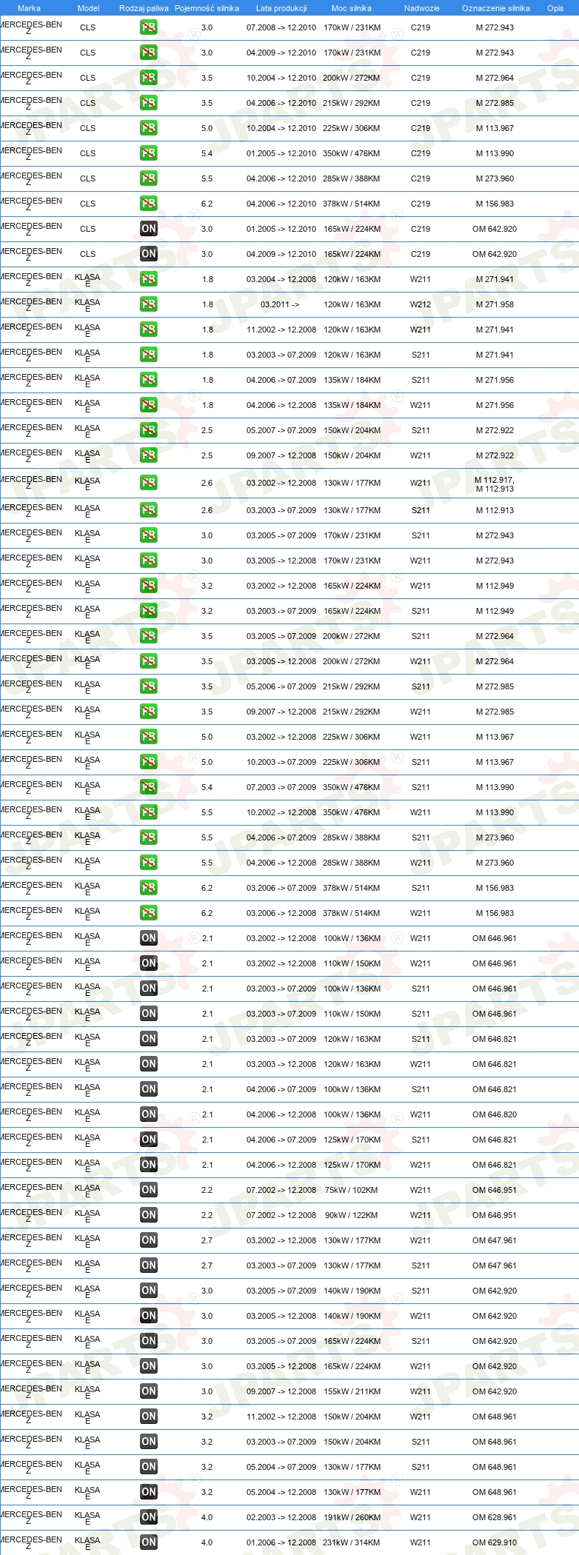This screenshot has width=579, height=1555.
Task: Click power value 155kW / 211KM
Action: point(352,1391)
